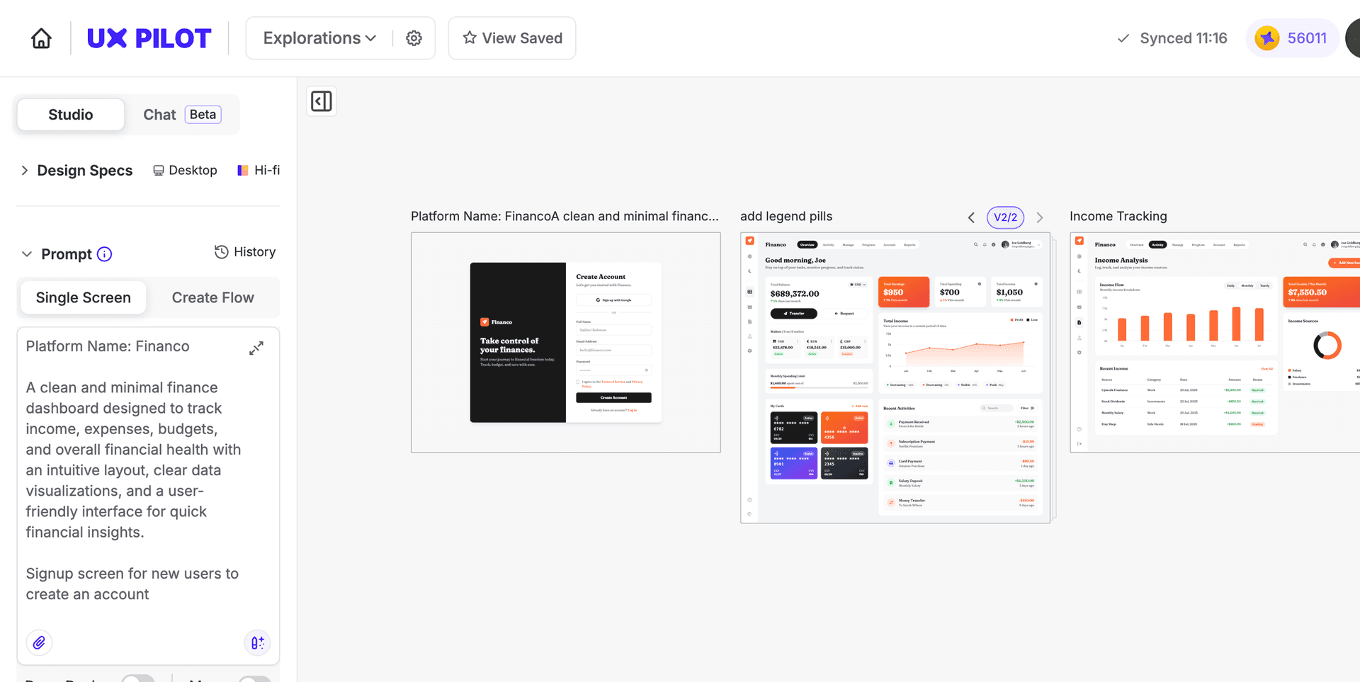Go to previous version with the left arrow
The image size is (1360, 682).
pos(971,217)
